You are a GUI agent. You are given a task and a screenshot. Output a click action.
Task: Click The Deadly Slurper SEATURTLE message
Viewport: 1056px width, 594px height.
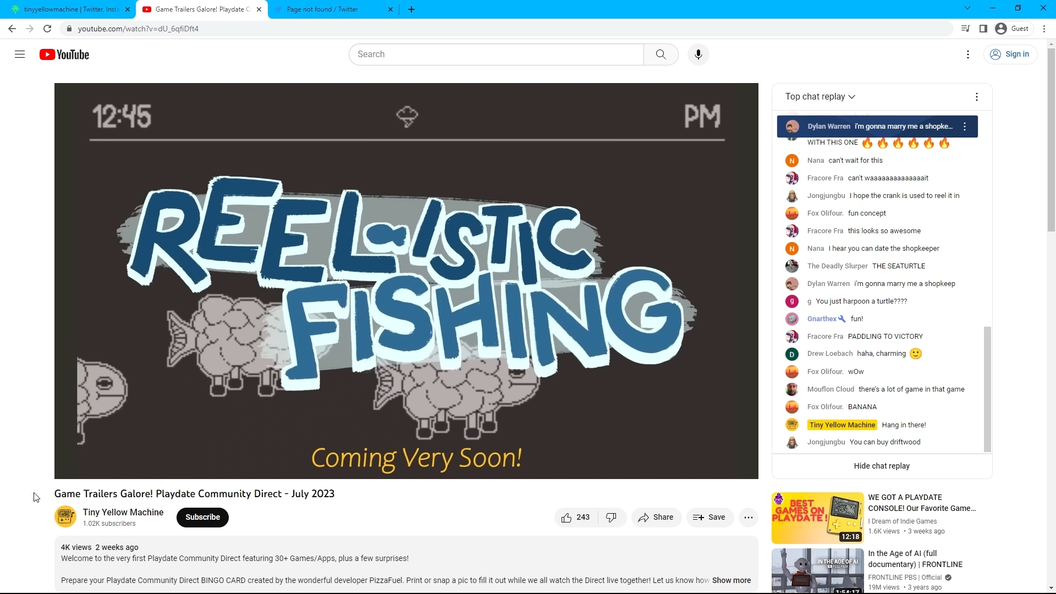[x=899, y=266]
